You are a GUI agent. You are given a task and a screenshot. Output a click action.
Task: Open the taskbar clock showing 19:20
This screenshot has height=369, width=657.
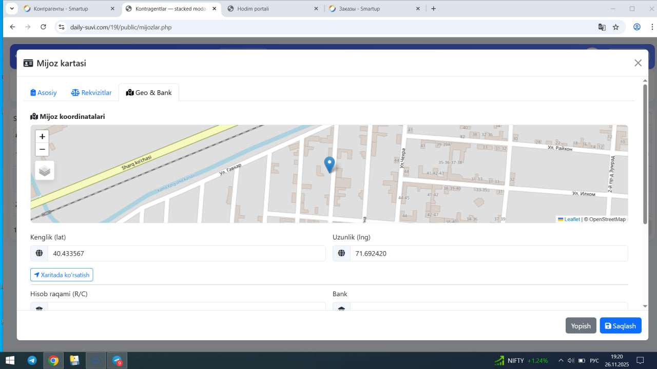pos(616,360)
